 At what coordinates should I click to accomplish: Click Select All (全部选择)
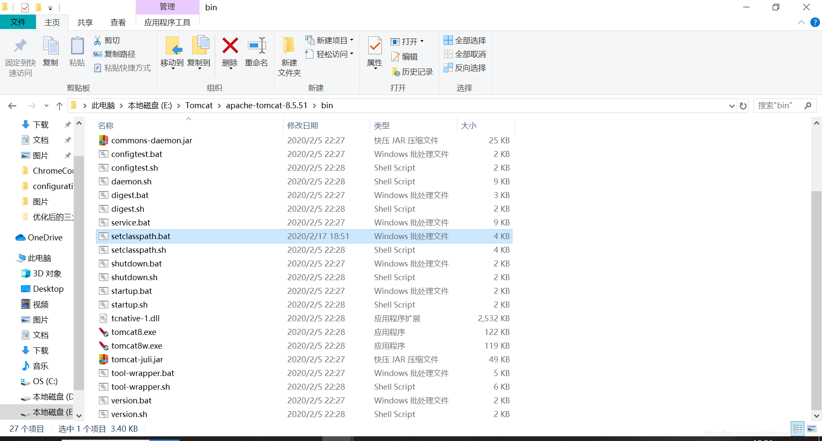465,40
